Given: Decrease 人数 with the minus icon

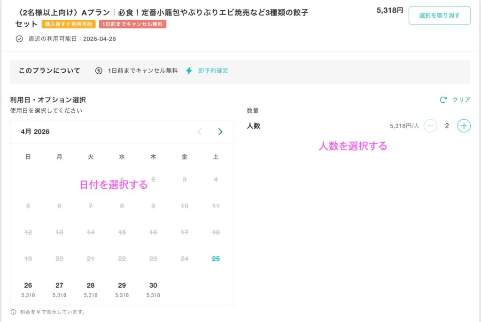Looking at the screenshot, I should click(x=430, y=126).
